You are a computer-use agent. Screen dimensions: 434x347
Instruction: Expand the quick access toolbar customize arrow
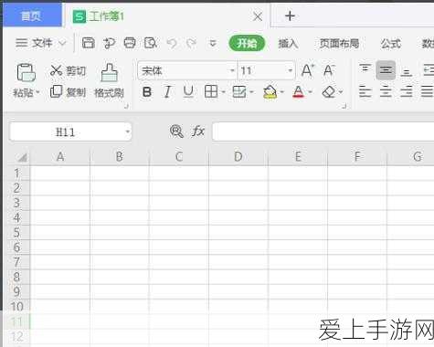point(213,44)
